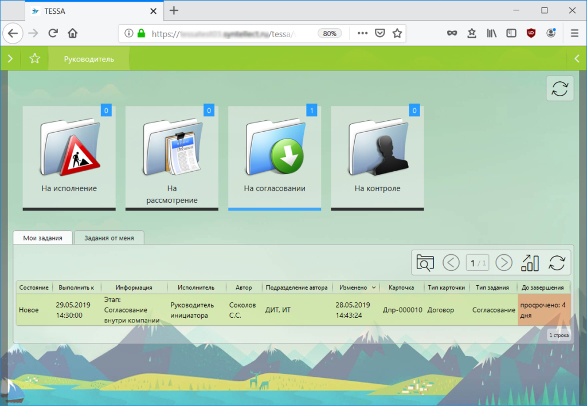The height and width of the screenshot is (406, 587).
Task: Click the bar chart icon in table toolbar
Action: click(x=530, y=263)
